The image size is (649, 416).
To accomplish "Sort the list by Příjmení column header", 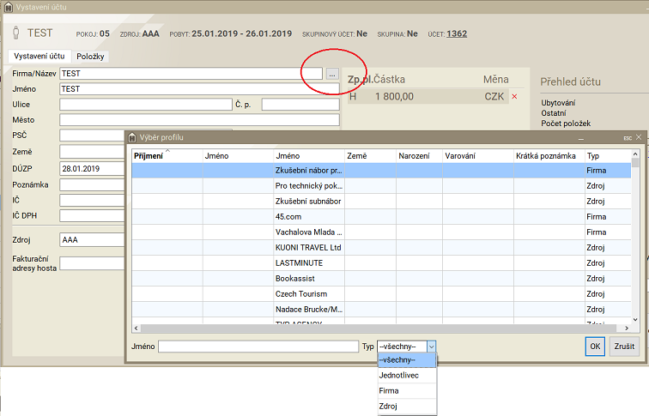I will tap(149, 155).
